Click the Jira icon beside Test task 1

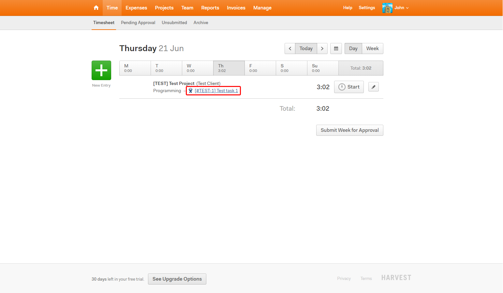[191, 91]
